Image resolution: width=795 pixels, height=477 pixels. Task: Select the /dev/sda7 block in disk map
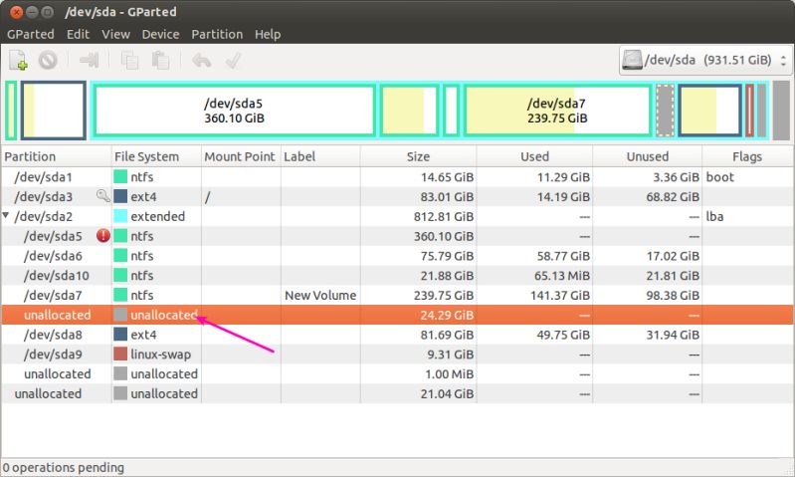click(557, 111)
